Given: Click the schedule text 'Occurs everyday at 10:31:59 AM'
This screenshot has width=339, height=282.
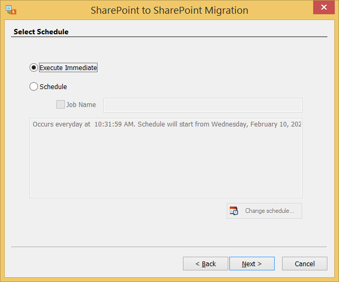Looking at the screenshot, I should (84, 124).
